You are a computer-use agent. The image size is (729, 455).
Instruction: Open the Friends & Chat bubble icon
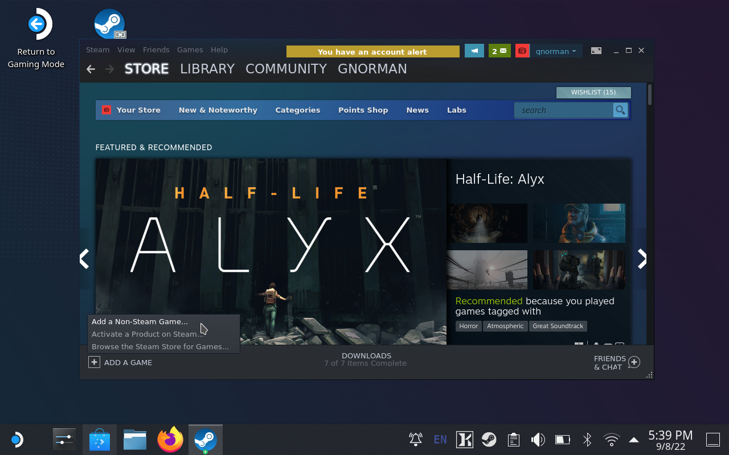tap(634, 362)
